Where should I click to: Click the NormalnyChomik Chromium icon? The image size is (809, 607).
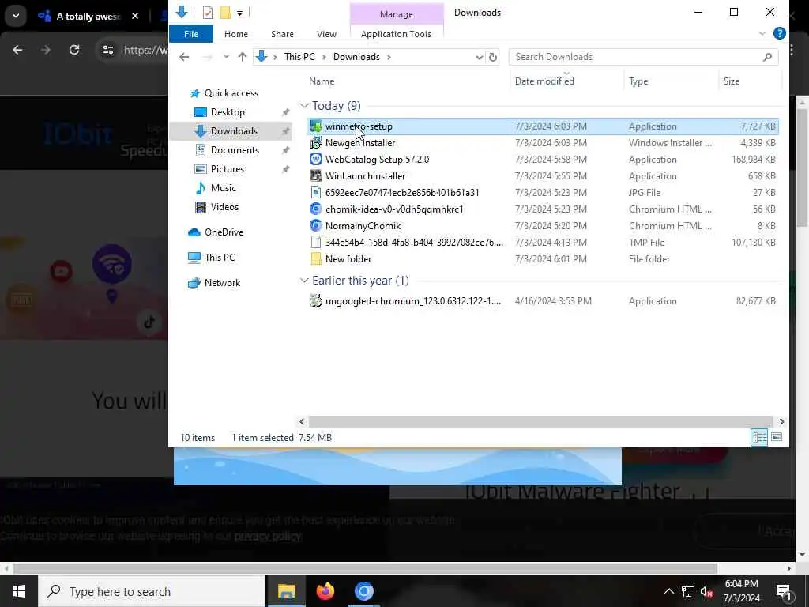point(316,225)
